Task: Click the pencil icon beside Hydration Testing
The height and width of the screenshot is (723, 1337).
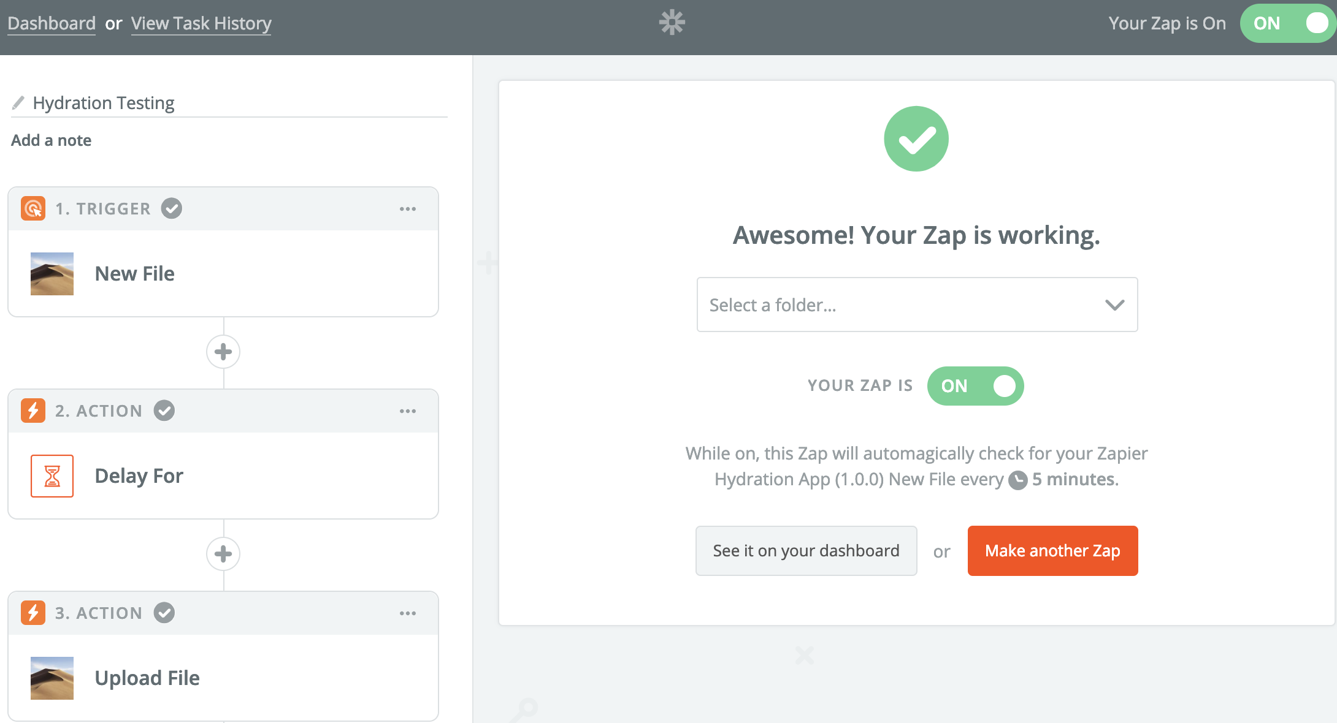Action: [x=18, y=102]
